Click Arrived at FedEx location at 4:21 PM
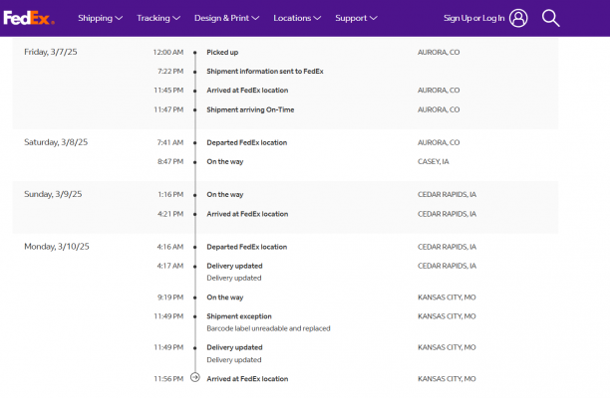This screenshot has width=610, height=398. [x=247, y=214]
